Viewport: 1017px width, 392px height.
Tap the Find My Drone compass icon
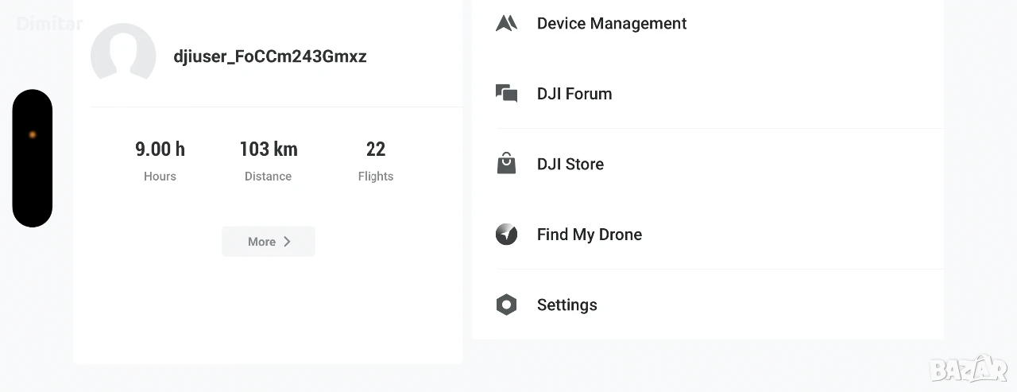(x=506, y=235)
